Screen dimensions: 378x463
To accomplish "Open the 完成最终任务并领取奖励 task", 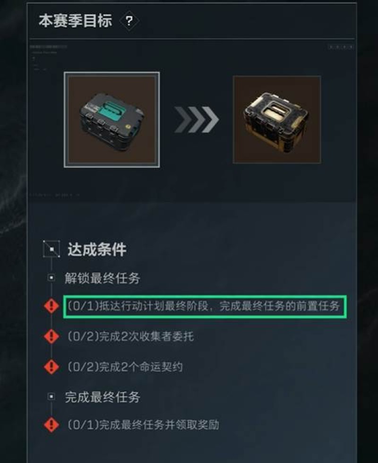I will coord(144,425).
